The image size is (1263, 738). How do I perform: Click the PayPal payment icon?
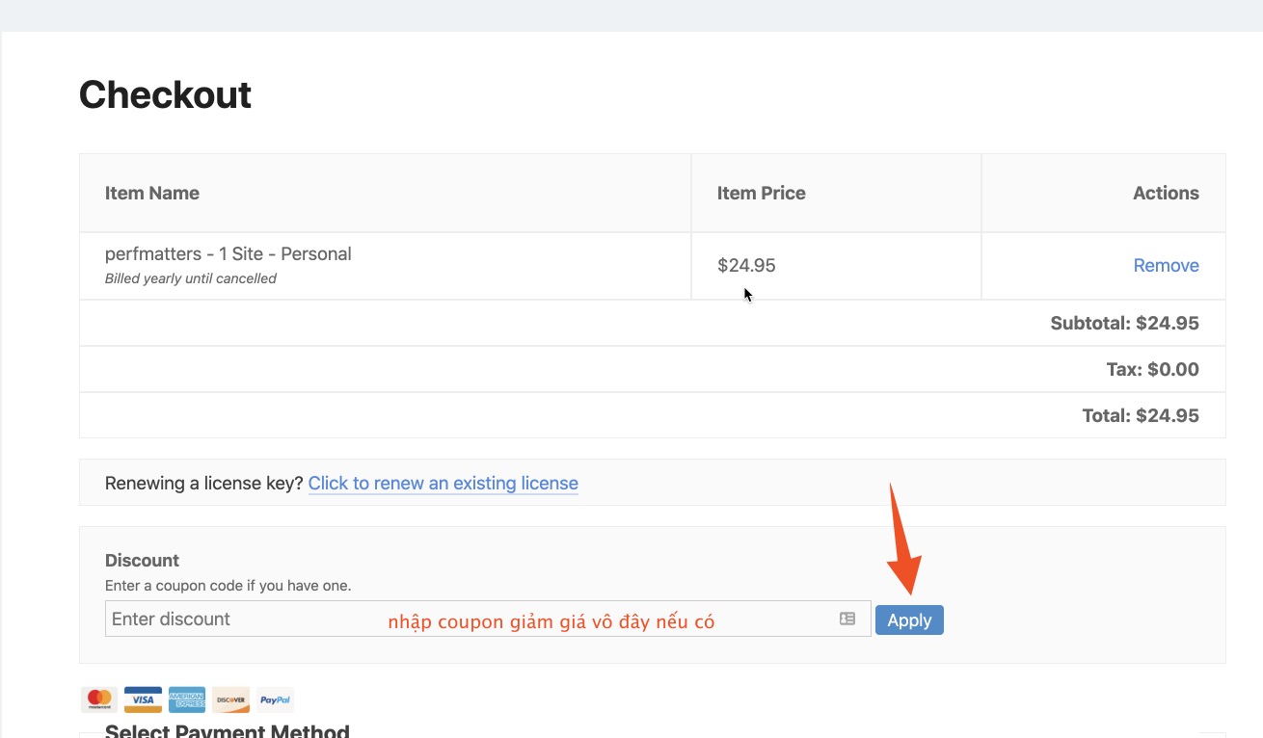[x=276, y=699]
